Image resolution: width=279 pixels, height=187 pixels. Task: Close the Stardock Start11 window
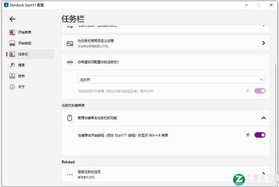pyautogui.click(x=271, y=5)
